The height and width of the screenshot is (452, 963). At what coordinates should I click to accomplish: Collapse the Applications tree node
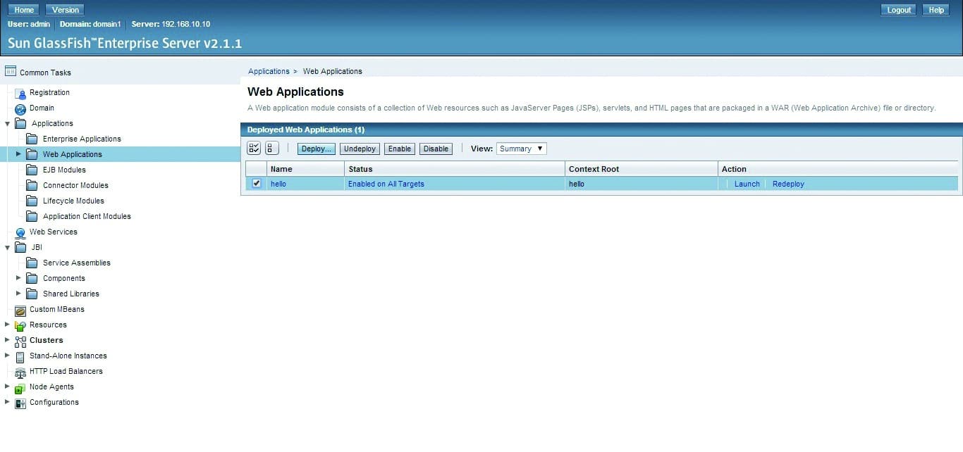tap(8, 124)
